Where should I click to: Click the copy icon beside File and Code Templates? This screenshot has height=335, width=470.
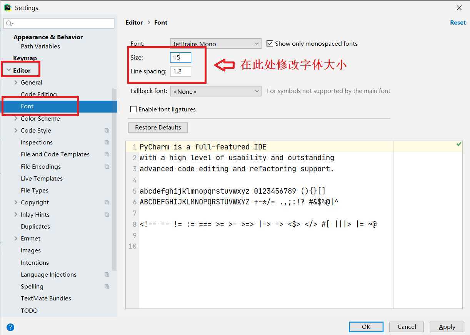(x=107, y=154)
